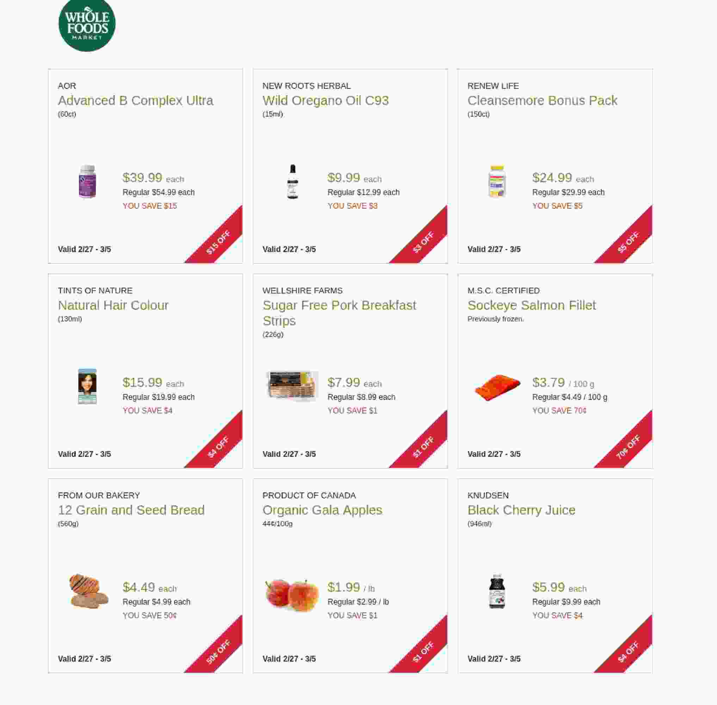The width and height of the screenshot is (717, 705).
Task: Select the Organic Gala Apples title
Action: (322, 510)
